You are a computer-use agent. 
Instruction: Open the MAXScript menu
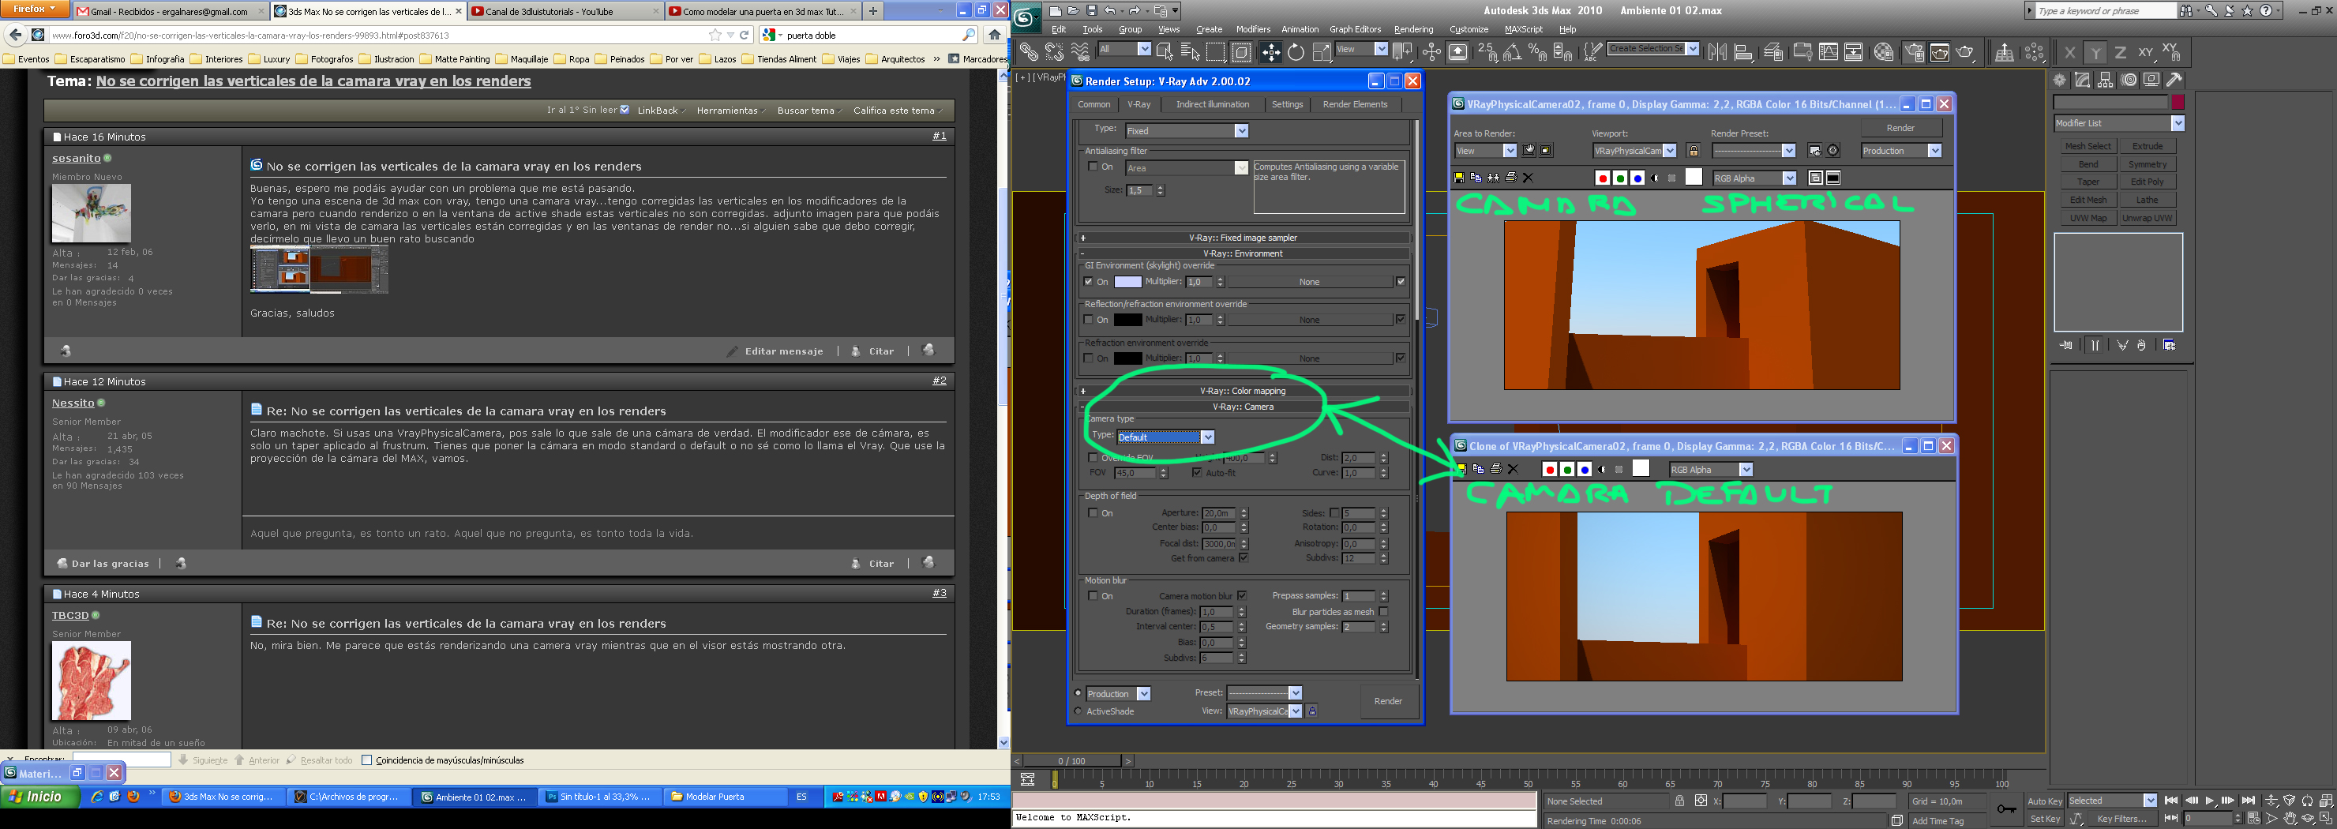(1523, 29)
